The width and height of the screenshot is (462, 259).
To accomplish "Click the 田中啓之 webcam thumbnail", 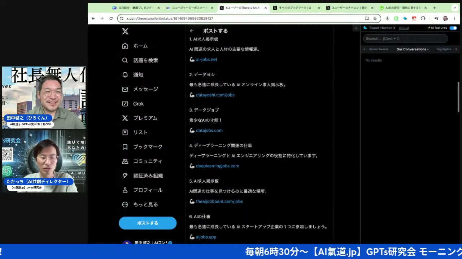I will [44, 97].
